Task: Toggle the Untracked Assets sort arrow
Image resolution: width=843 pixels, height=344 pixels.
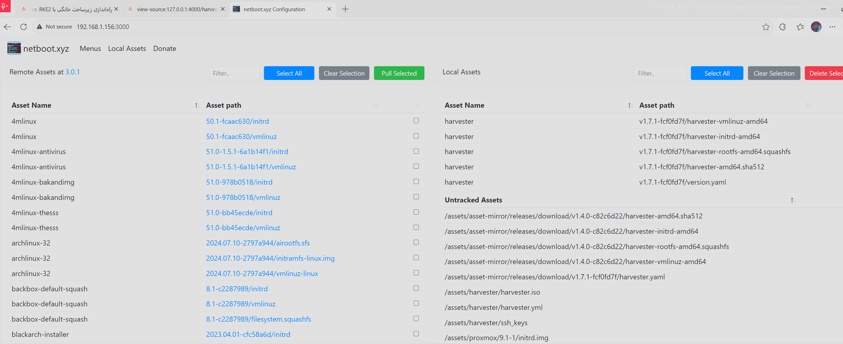Action: point(792,200)
